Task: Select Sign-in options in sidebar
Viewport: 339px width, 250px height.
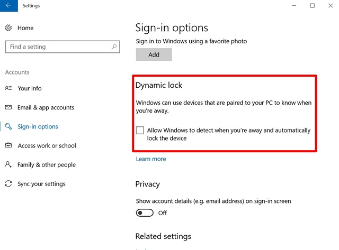Action: (38, 126)
